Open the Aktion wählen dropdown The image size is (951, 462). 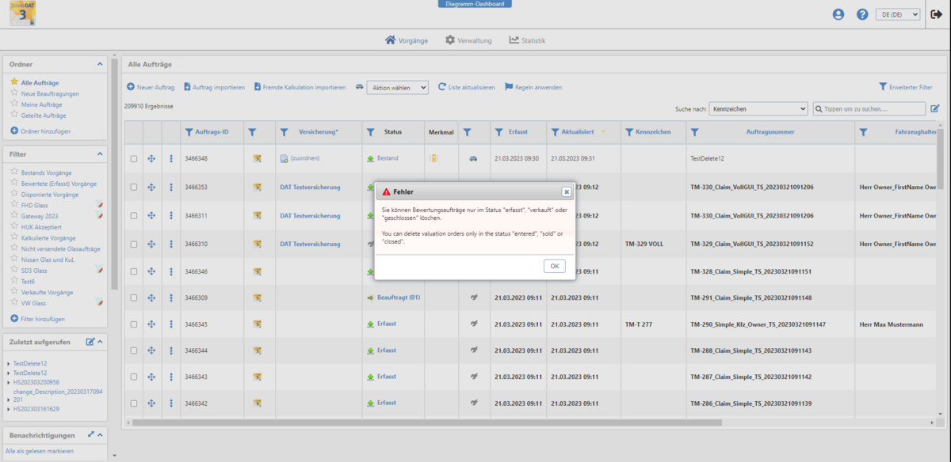[x=397, y=88]
